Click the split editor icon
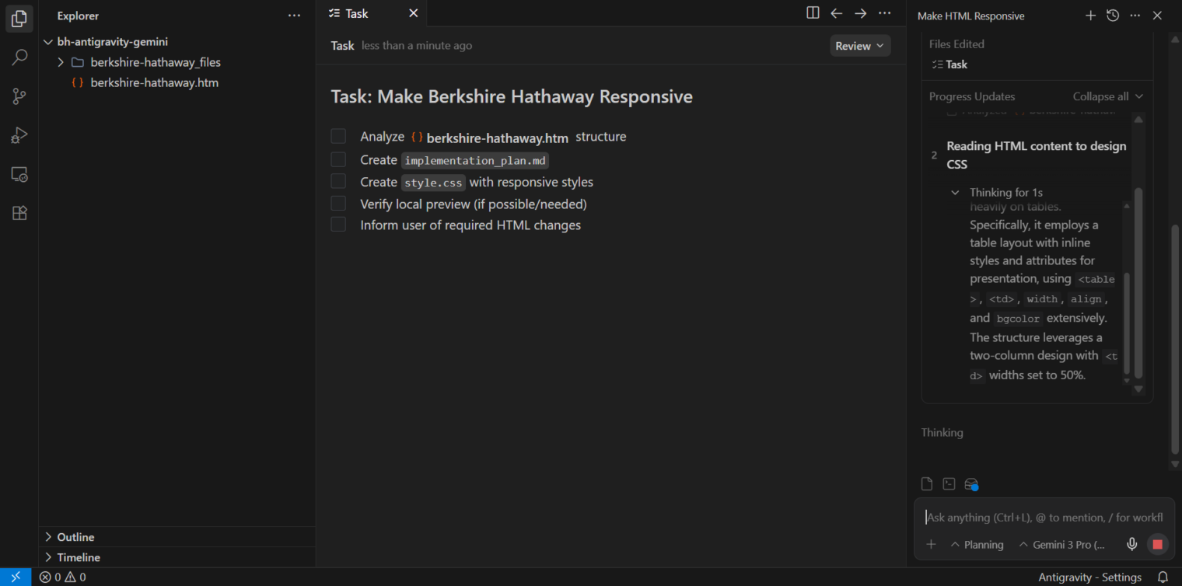Image resolution: width=1182 pixels, height=586 pixels. (813, 13)
